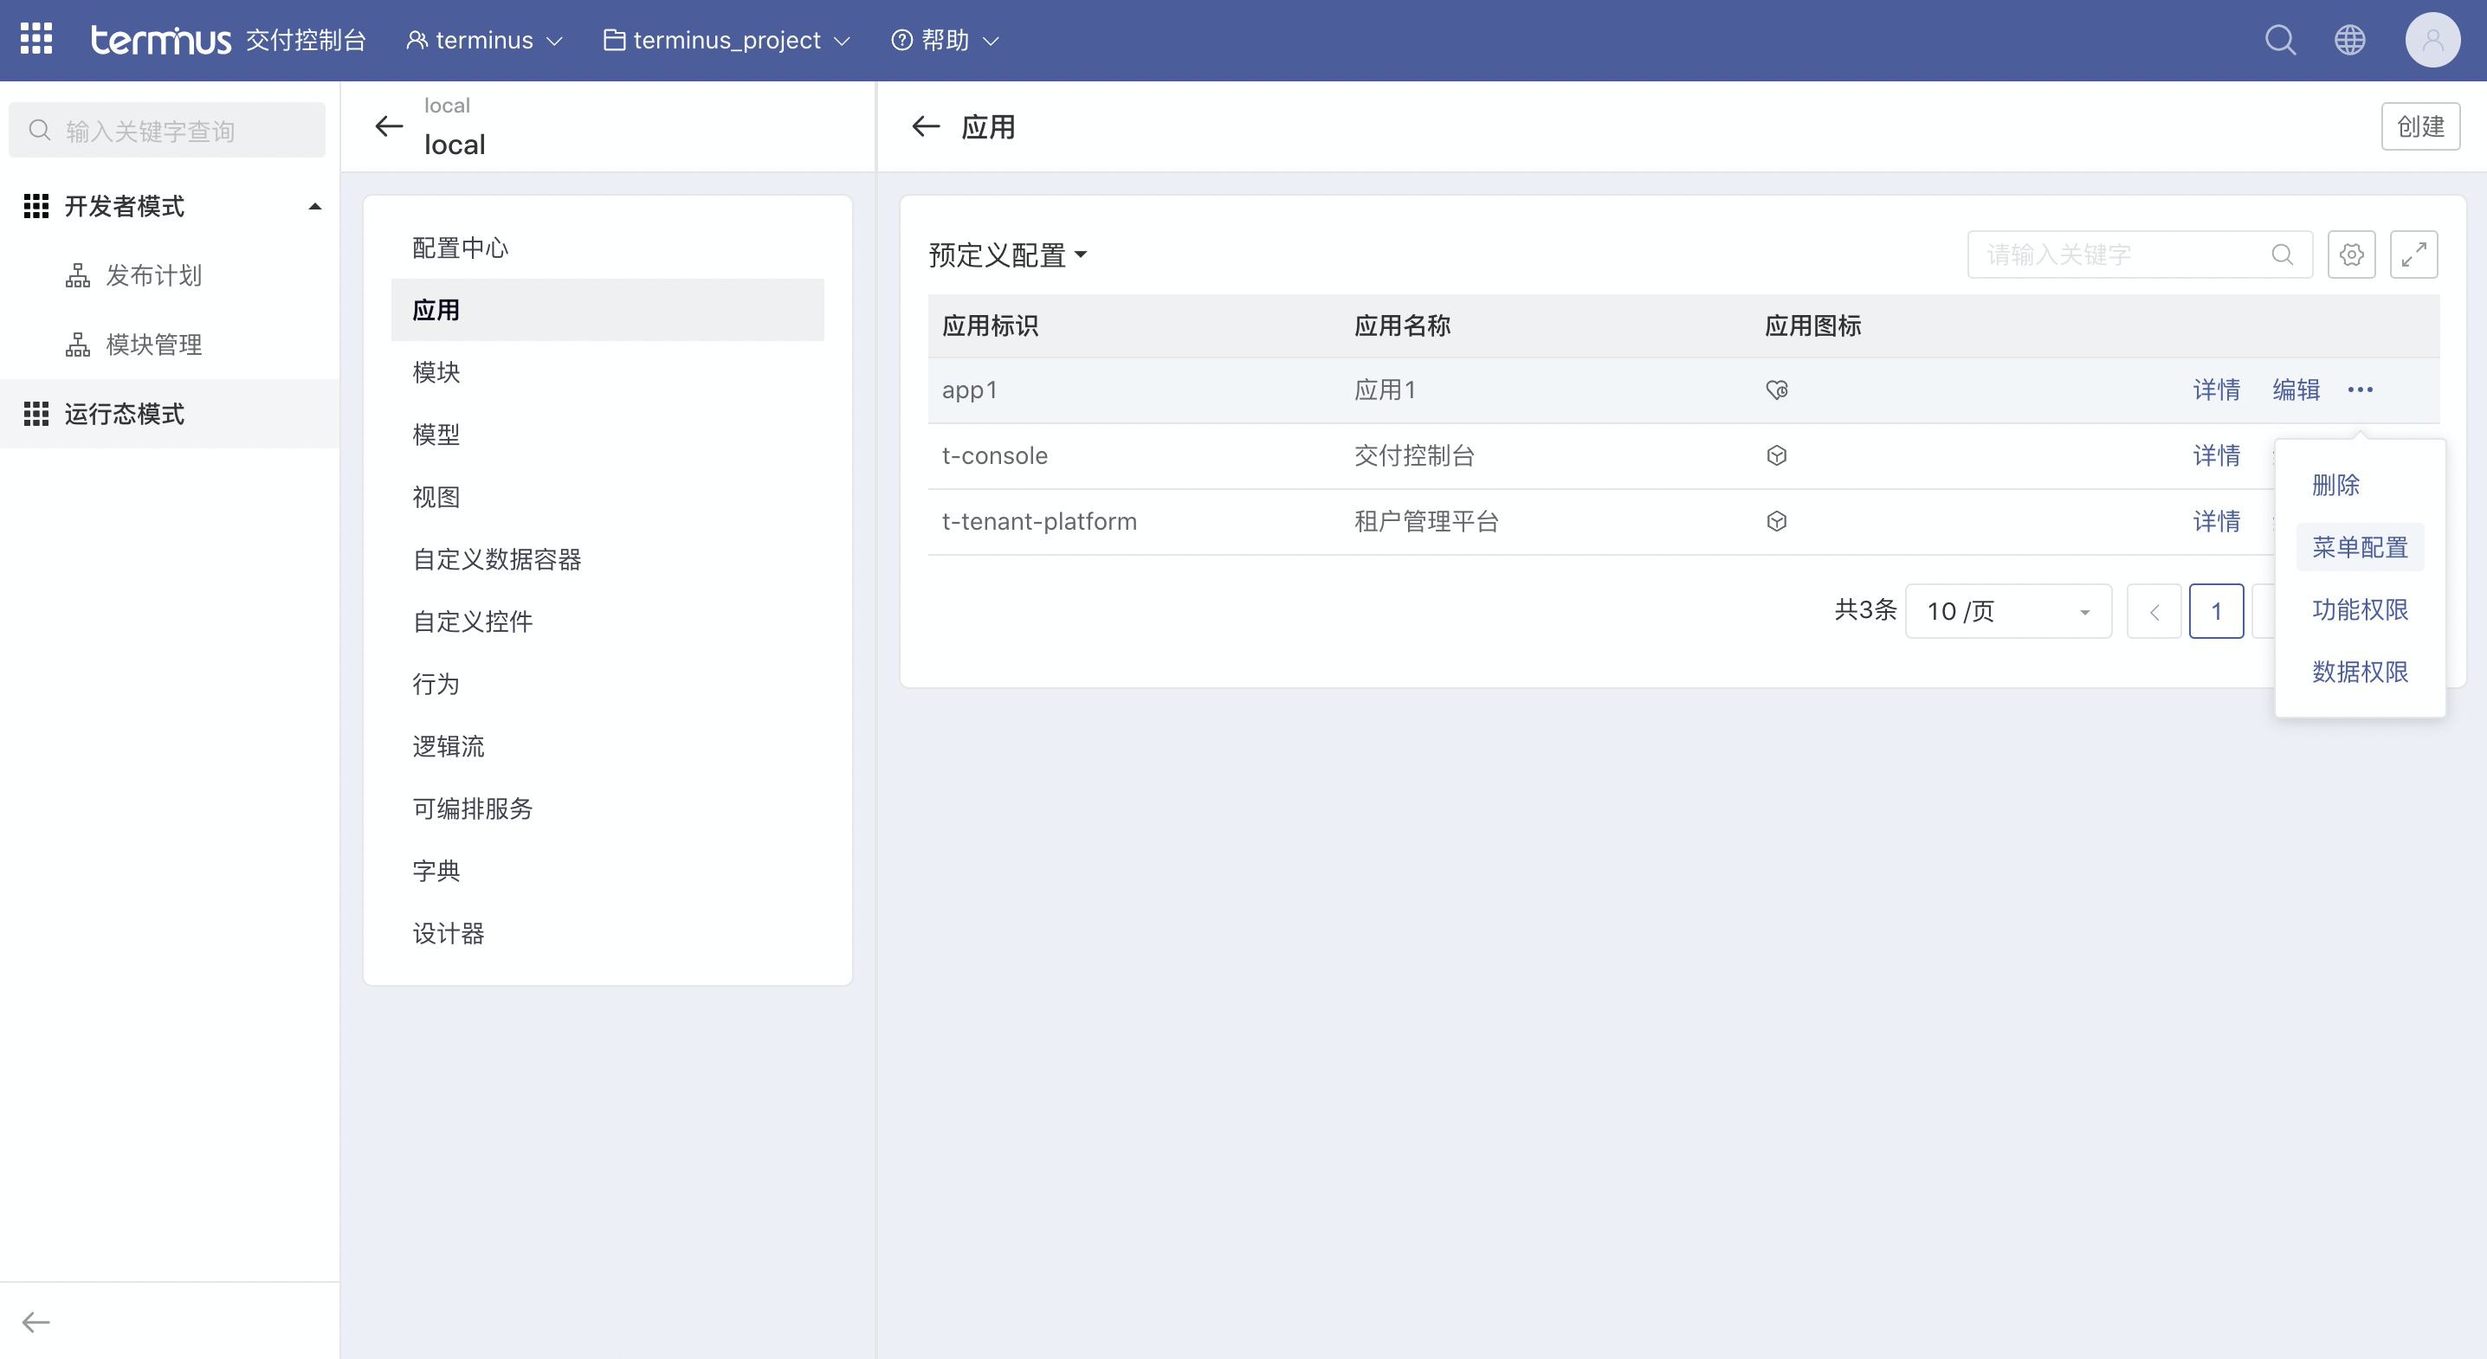This screenshot has width=2487, height=1359.
Task: Choose 删除 from the popup menu
Action: tap(2335, 485)
